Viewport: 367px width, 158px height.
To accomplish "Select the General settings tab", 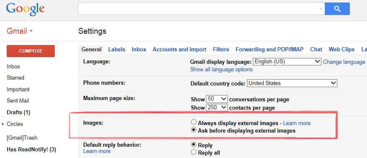I will pyautogui.click(x=92, y=50).
